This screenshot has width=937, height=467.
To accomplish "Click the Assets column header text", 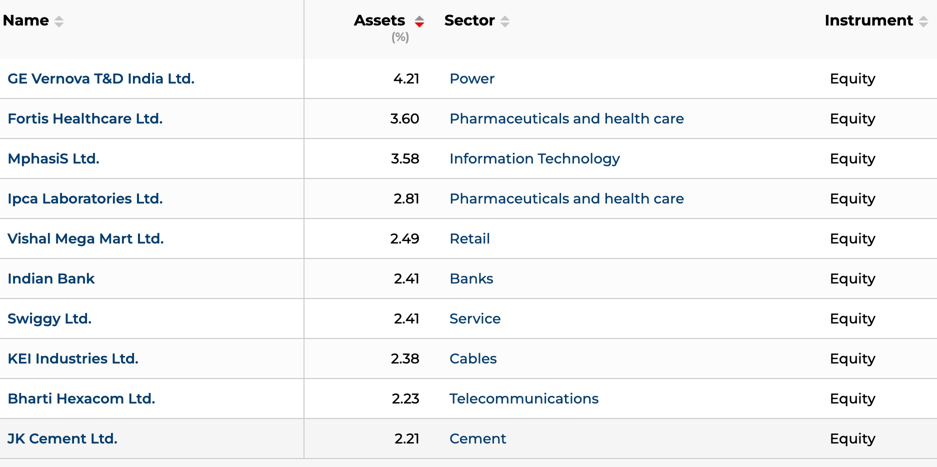I will pyautogui.click(x=379, y=20).
